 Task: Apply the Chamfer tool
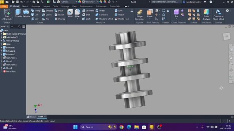(x=88, y=11)
